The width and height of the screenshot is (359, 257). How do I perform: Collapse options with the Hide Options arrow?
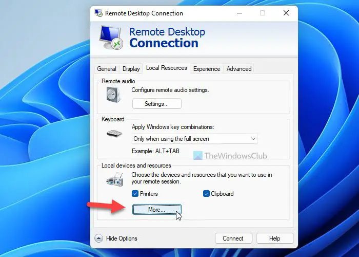[x=98, y=238]
